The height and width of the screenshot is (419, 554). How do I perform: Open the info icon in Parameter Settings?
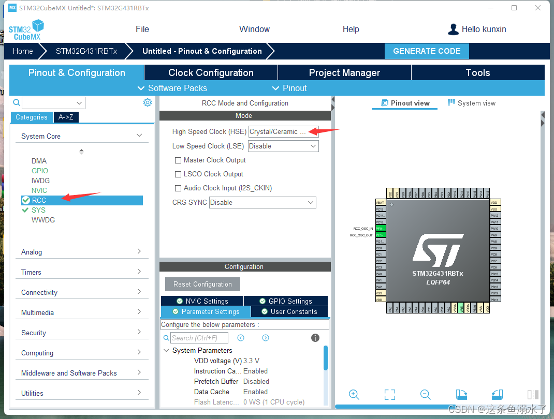click(315, 338)
